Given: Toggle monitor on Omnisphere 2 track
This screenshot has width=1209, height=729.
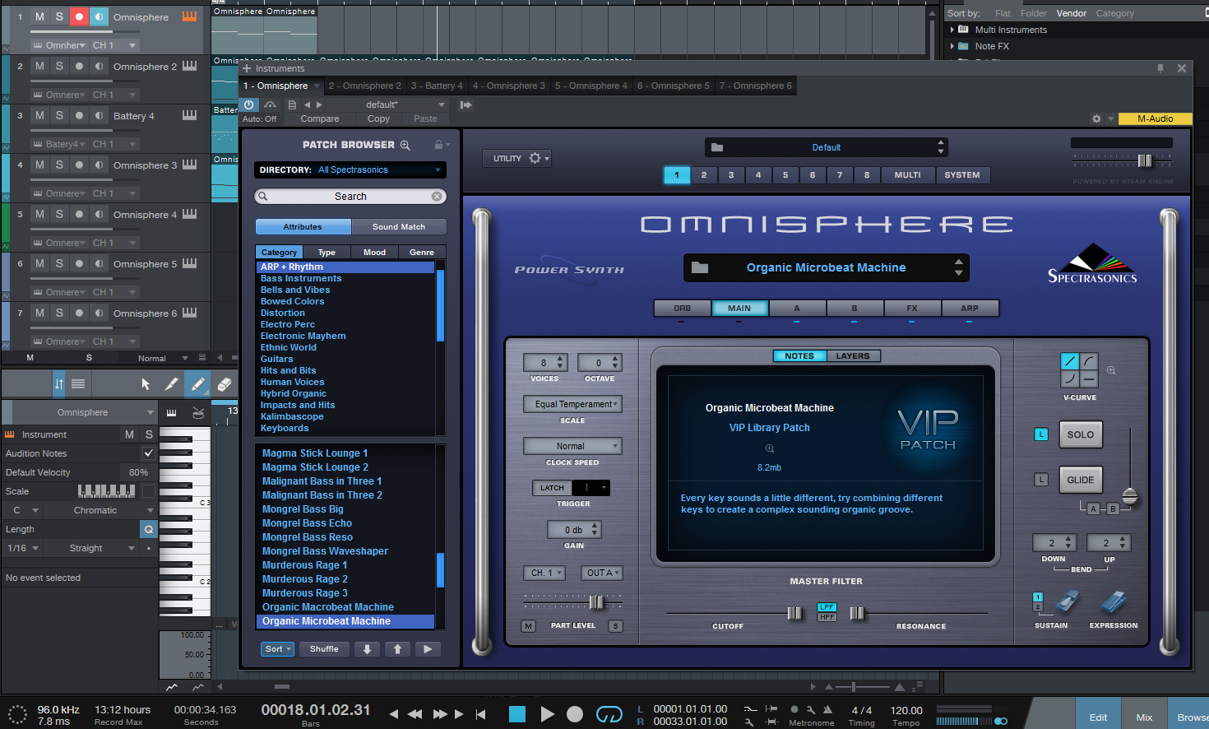Looking at the screenshot, I should click(99, 66).
